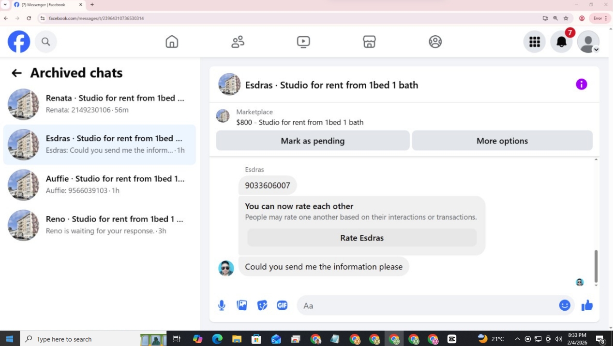
Task: Open the tab search dropdown arrow
Action: (x=5, y=4)
